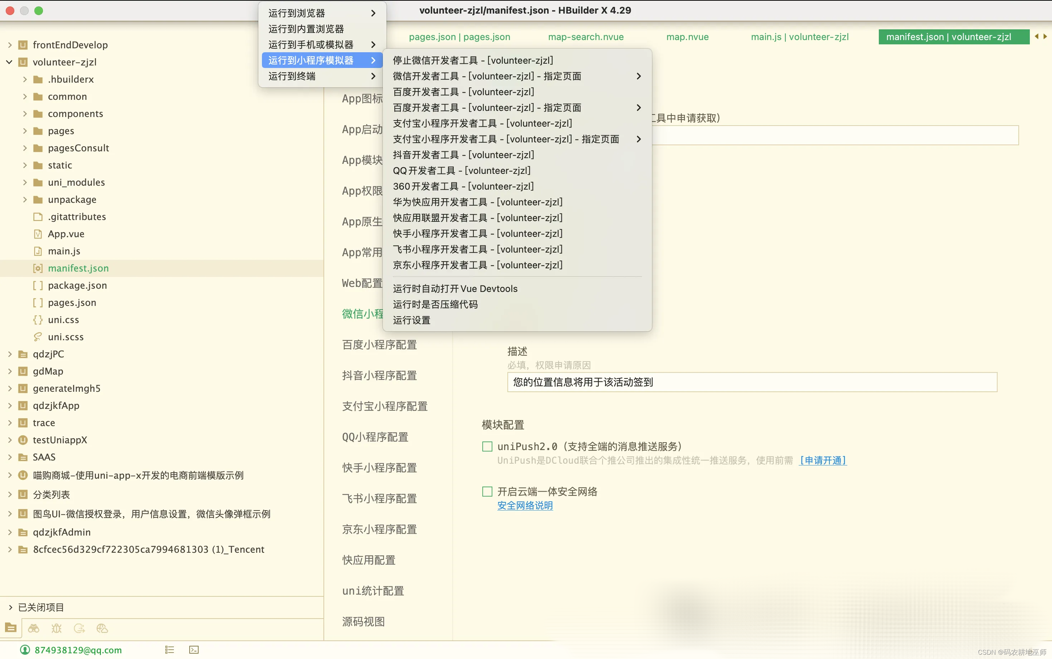Open the cloud/web panel icon
This screenshot has width=1052, height=659.
click(x=102, y=628)
